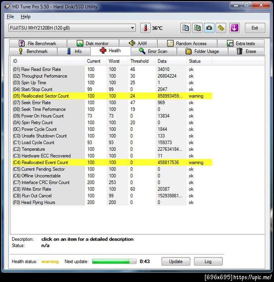This screenshot has height=282, width=274.
Task: Open the drive selection dropdown
Action: (72, 28)
